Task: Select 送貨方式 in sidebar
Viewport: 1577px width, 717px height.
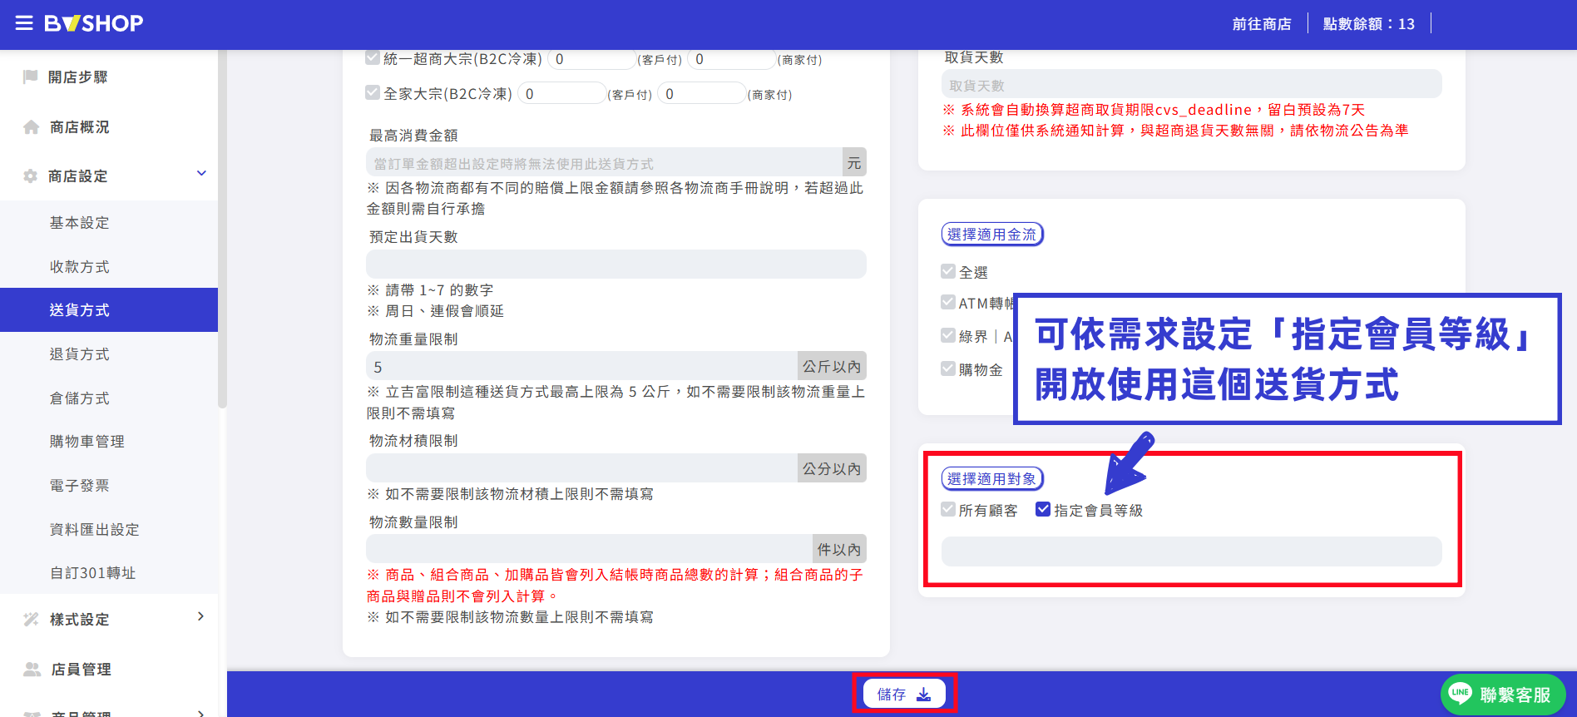Action: tap(109, 309)
